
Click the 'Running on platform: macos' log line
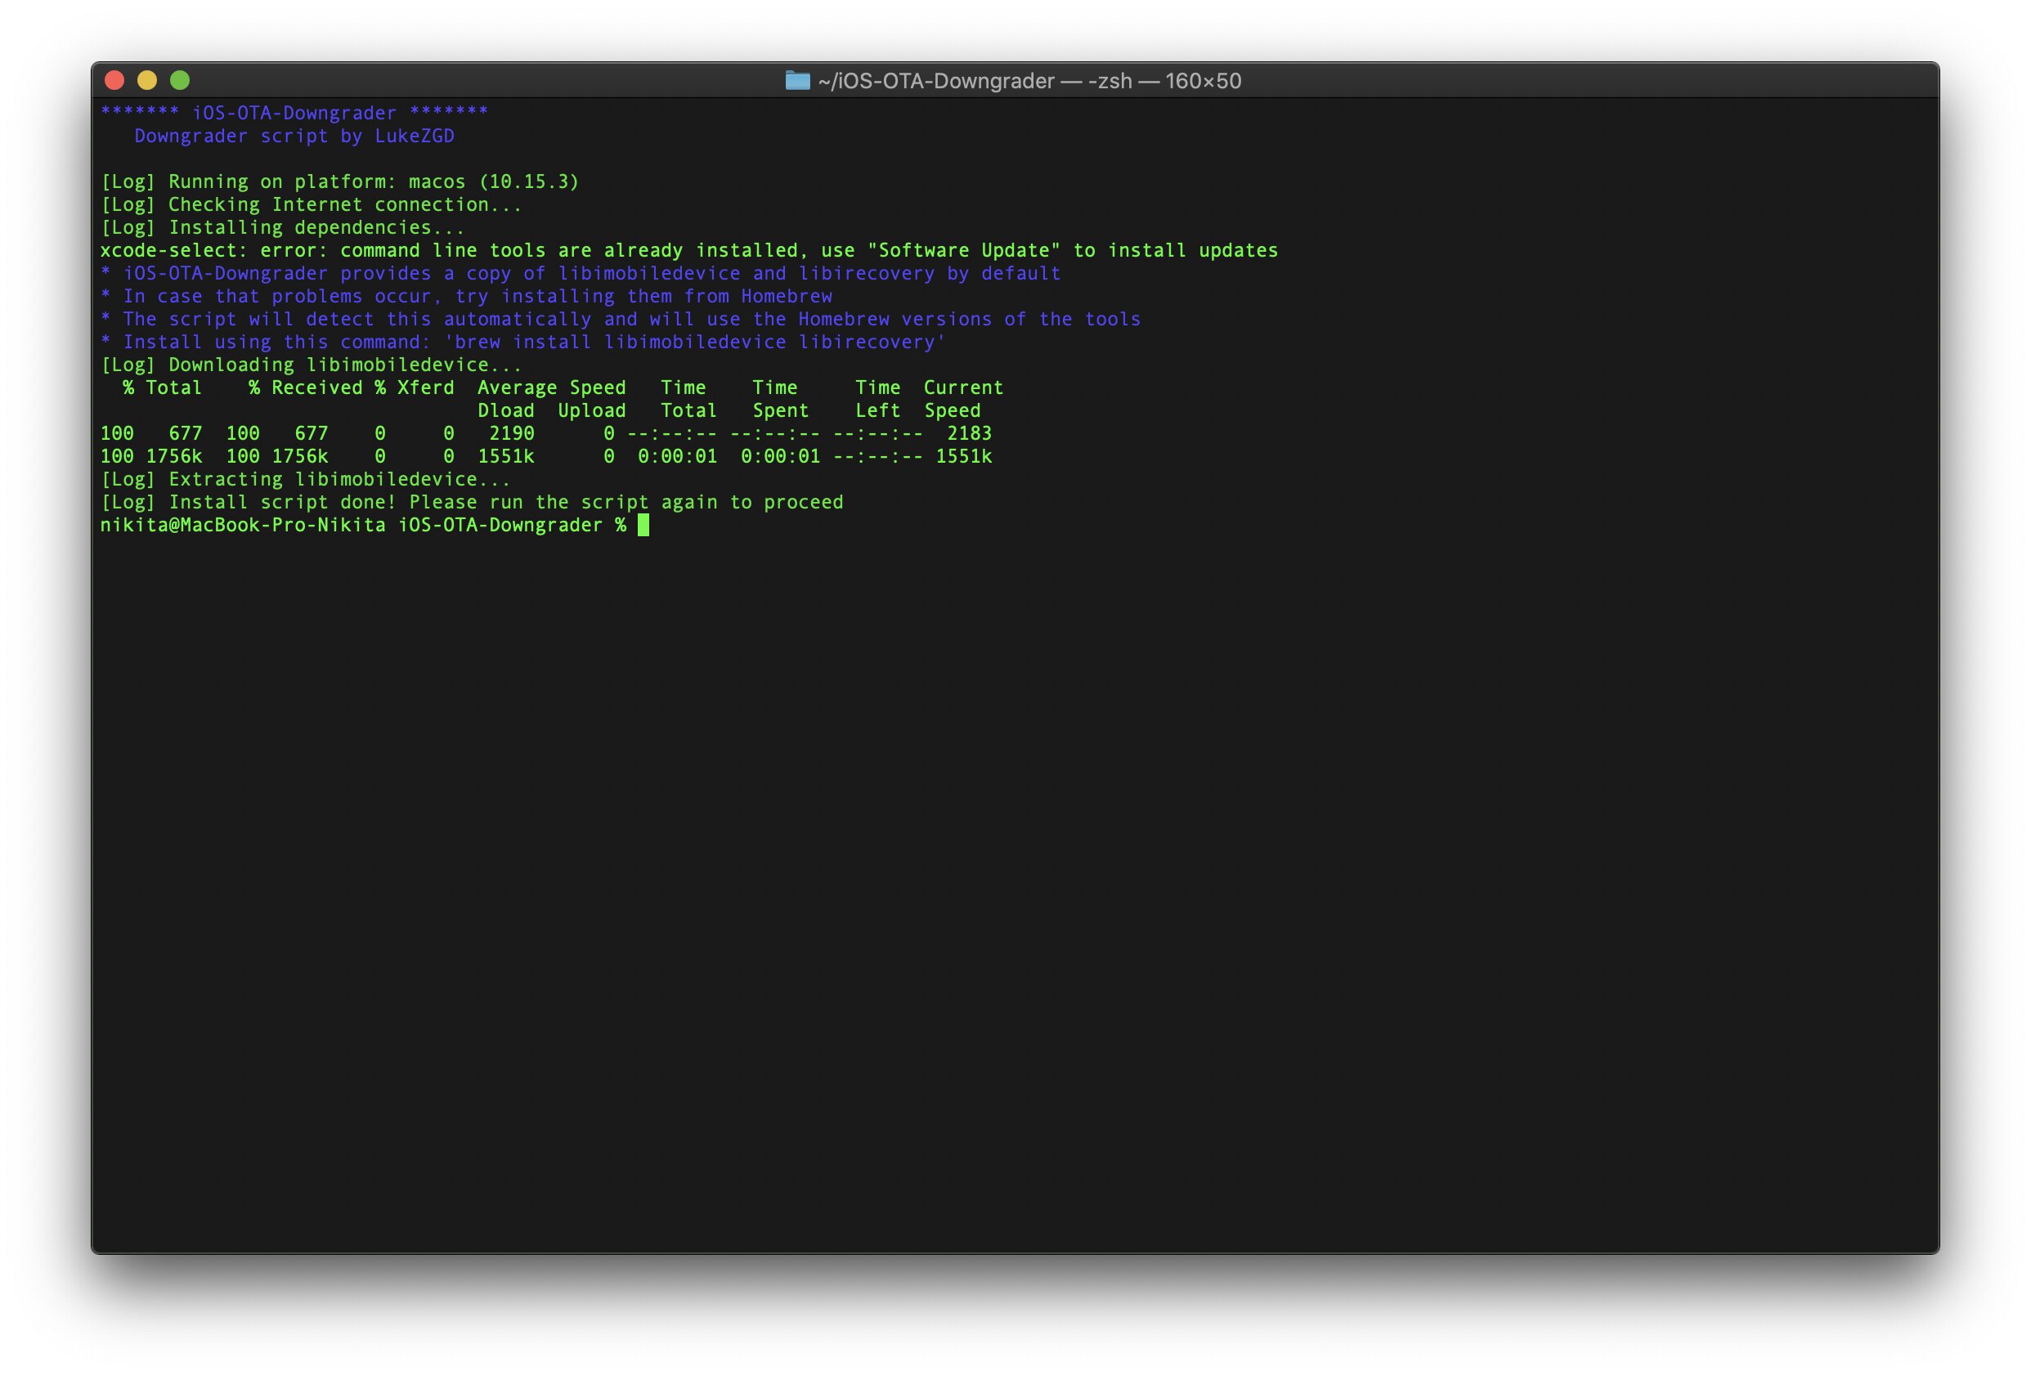[339, 181]
